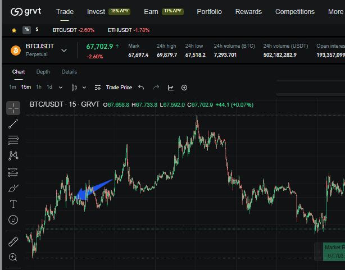Undo the last chart action
Viewport: 345px width, 270px height.
click(141, 88)
